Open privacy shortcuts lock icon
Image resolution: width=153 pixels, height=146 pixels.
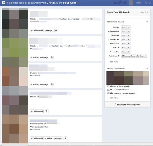(x=146, y=3)
